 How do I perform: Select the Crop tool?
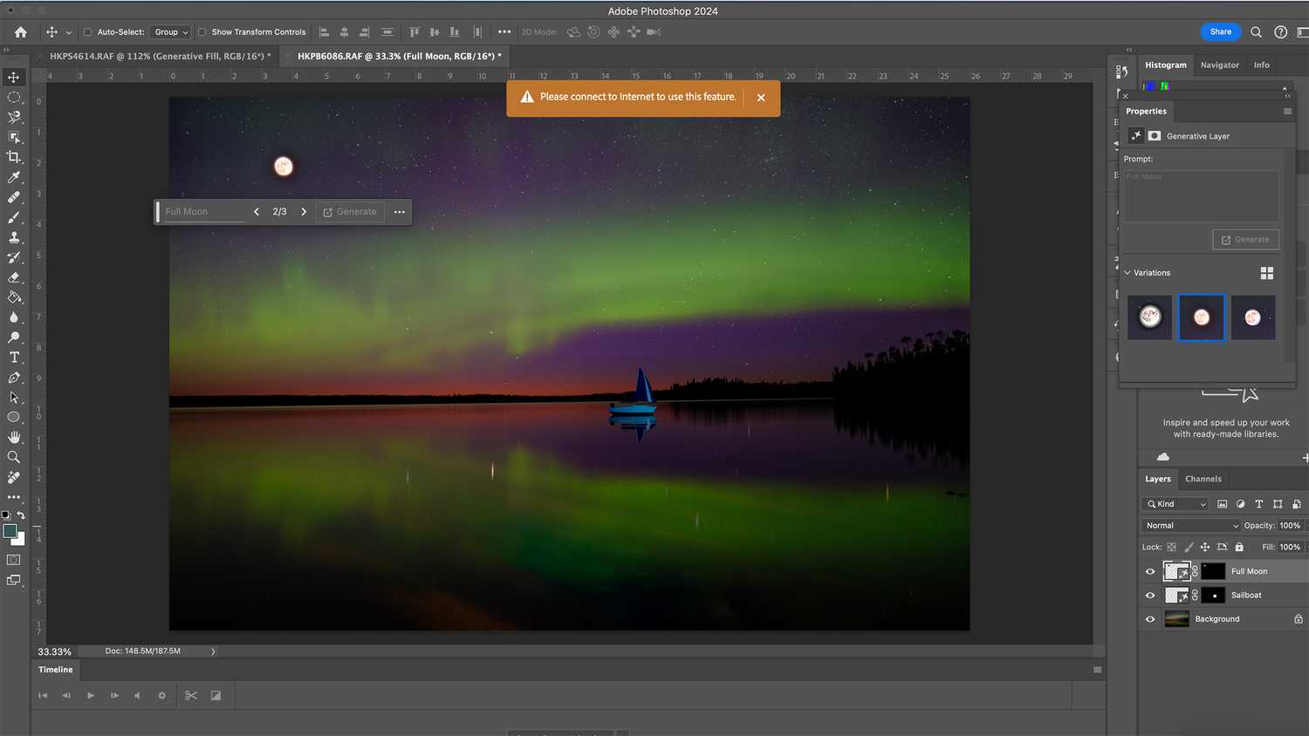(x=14, y=157)
